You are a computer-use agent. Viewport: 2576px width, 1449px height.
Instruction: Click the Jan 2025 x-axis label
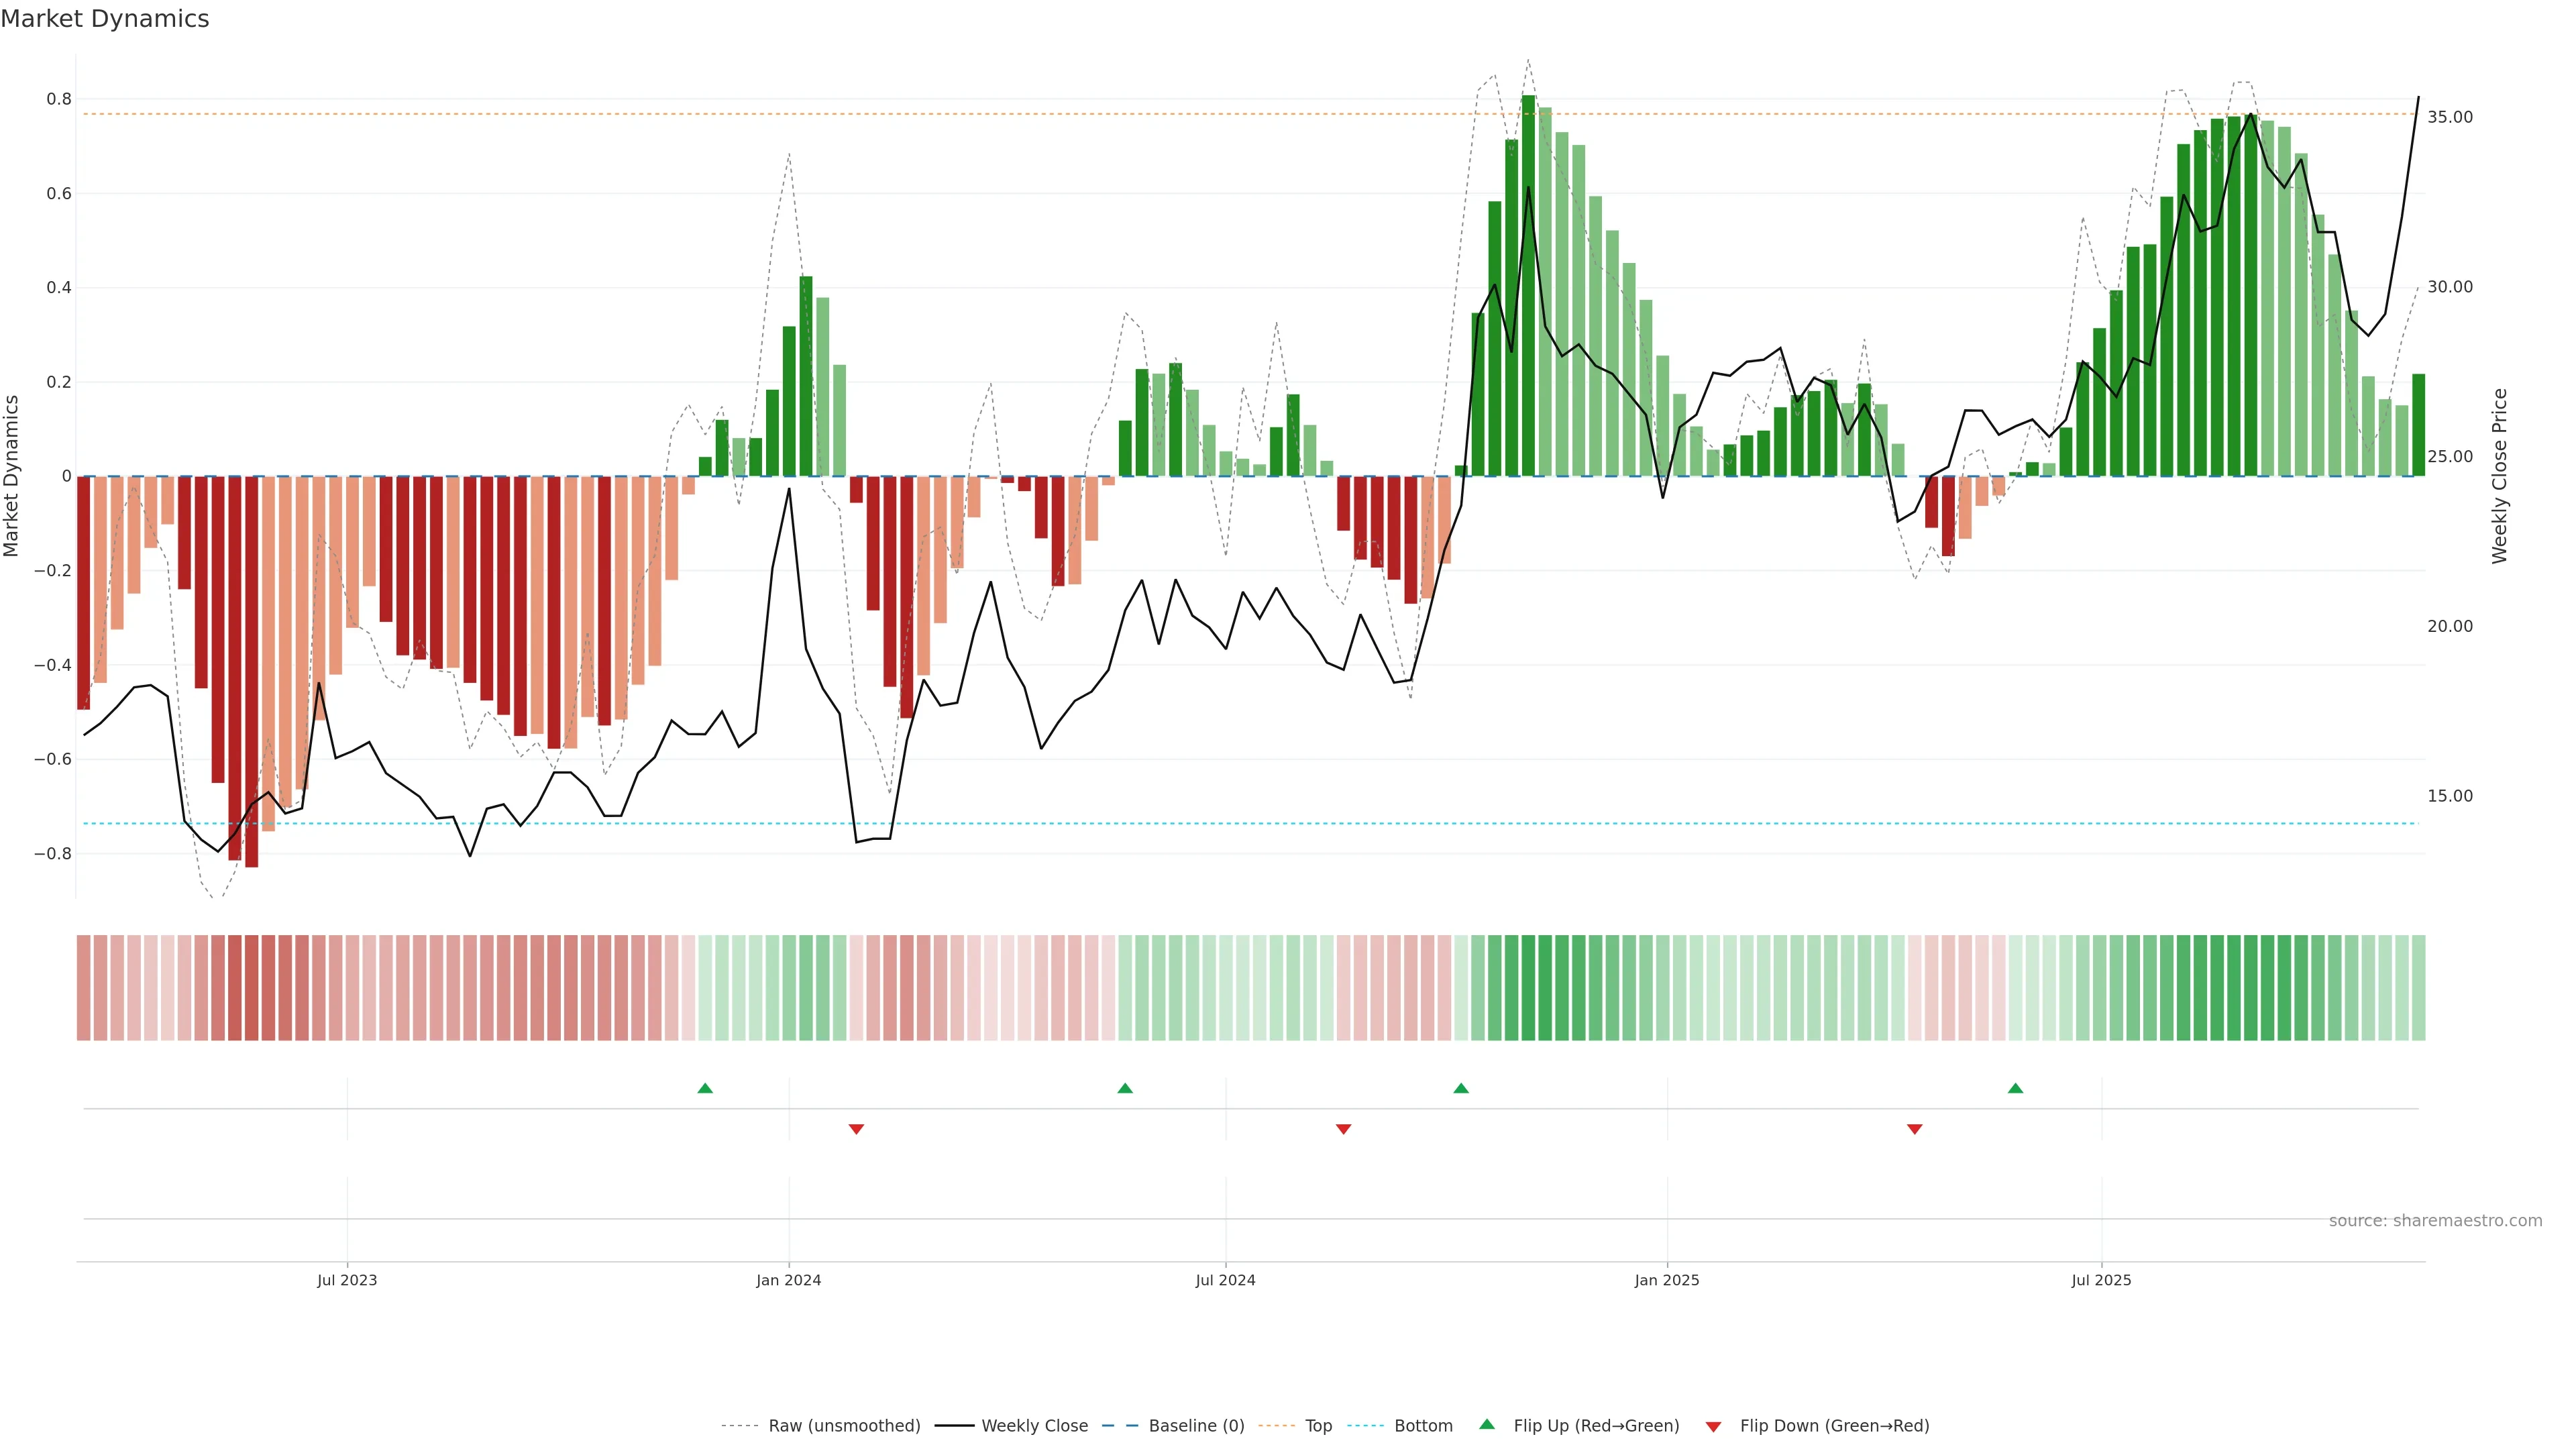(1666, 1280)
